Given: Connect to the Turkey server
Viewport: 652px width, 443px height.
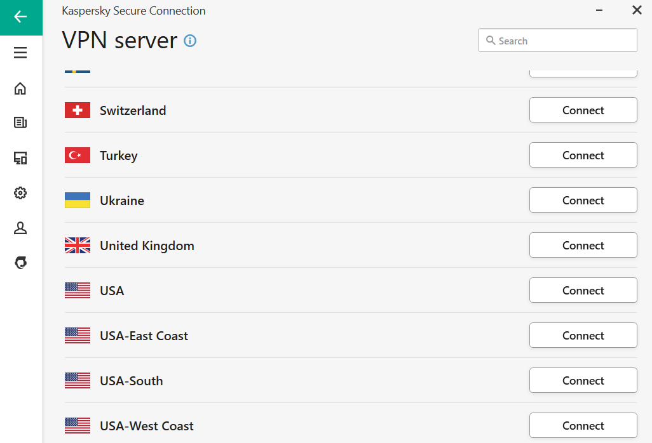Looking at the screenshot, I should click(583, 155).
